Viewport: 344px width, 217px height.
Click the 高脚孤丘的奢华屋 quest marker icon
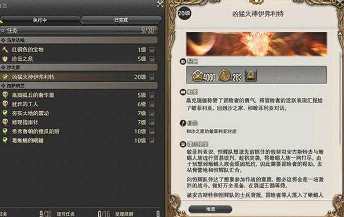(x=5, y=95)
